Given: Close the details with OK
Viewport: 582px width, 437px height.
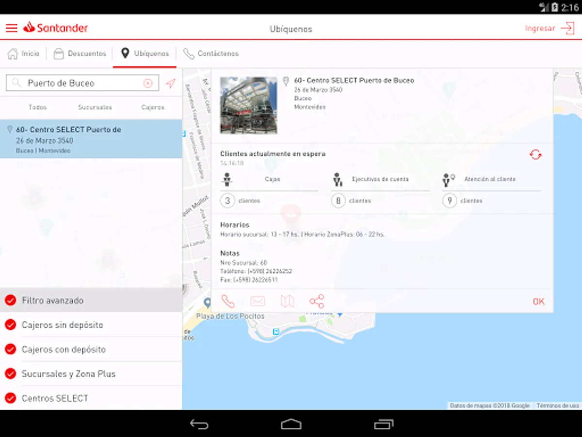Looking at the screenshot, I should click(538, 302).
